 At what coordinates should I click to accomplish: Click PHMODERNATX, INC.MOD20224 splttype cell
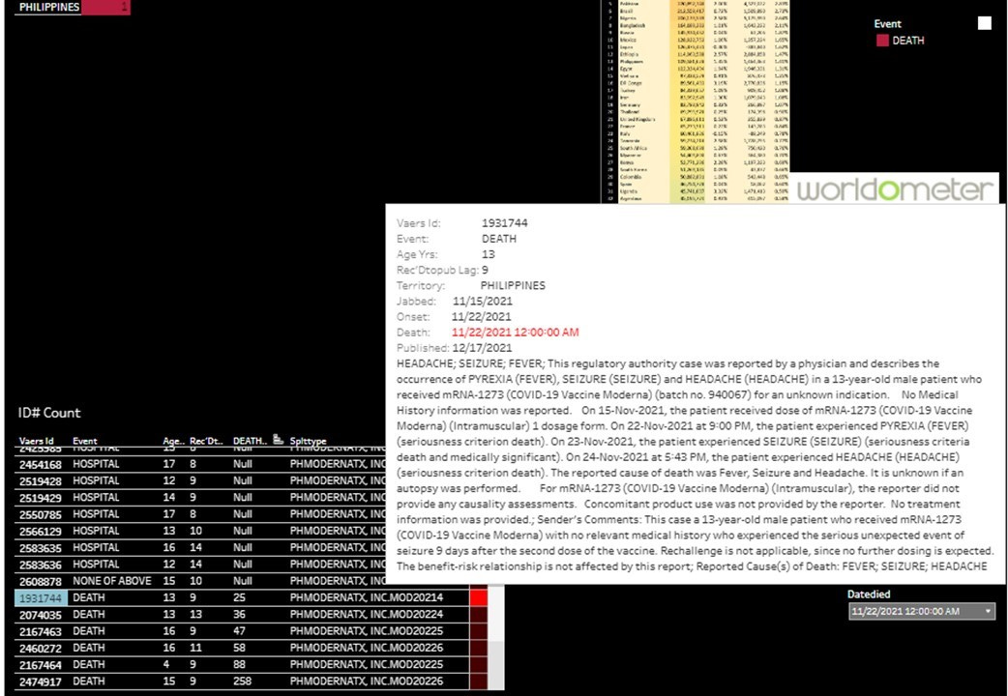point(367,615)
